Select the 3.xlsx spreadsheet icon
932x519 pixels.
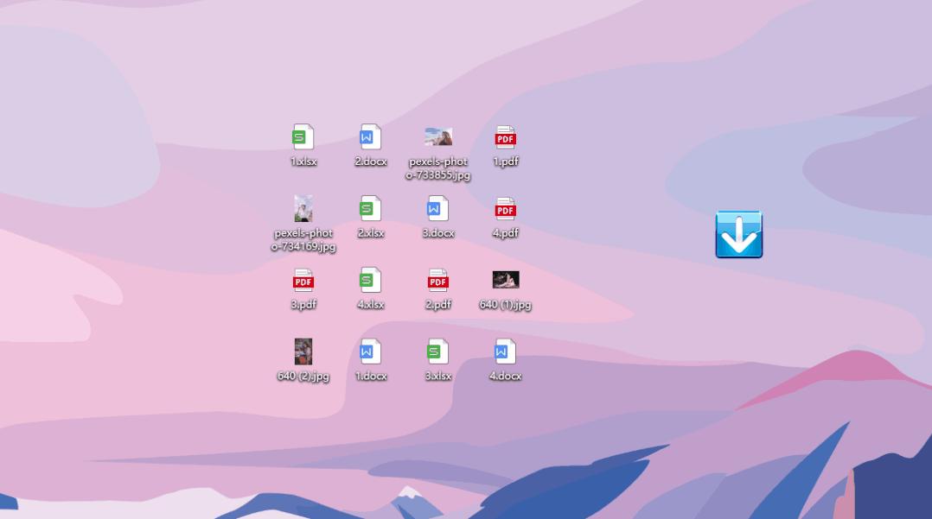(437, 352)
